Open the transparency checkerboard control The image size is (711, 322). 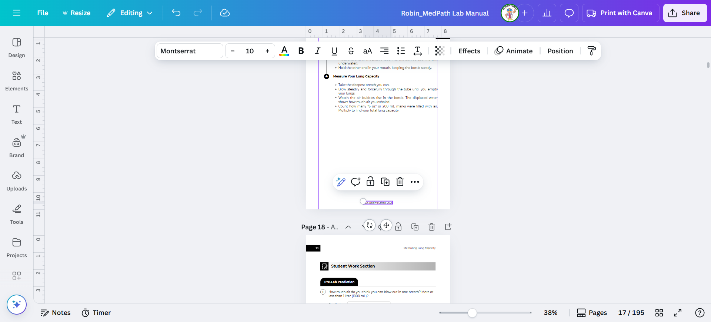pyautogui.click(x=439, y=51)
